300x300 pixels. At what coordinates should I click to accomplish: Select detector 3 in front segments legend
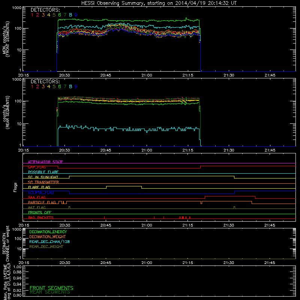[43, 15]
